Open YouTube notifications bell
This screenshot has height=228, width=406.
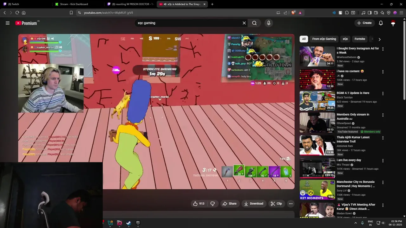[381, 23]
